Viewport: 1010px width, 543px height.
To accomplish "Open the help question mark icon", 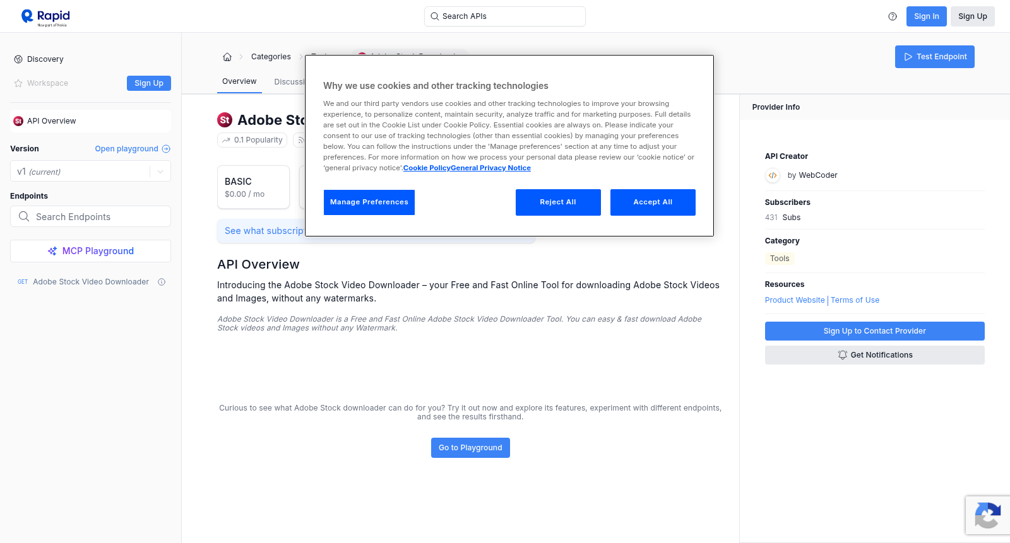I will click(893, 16).
